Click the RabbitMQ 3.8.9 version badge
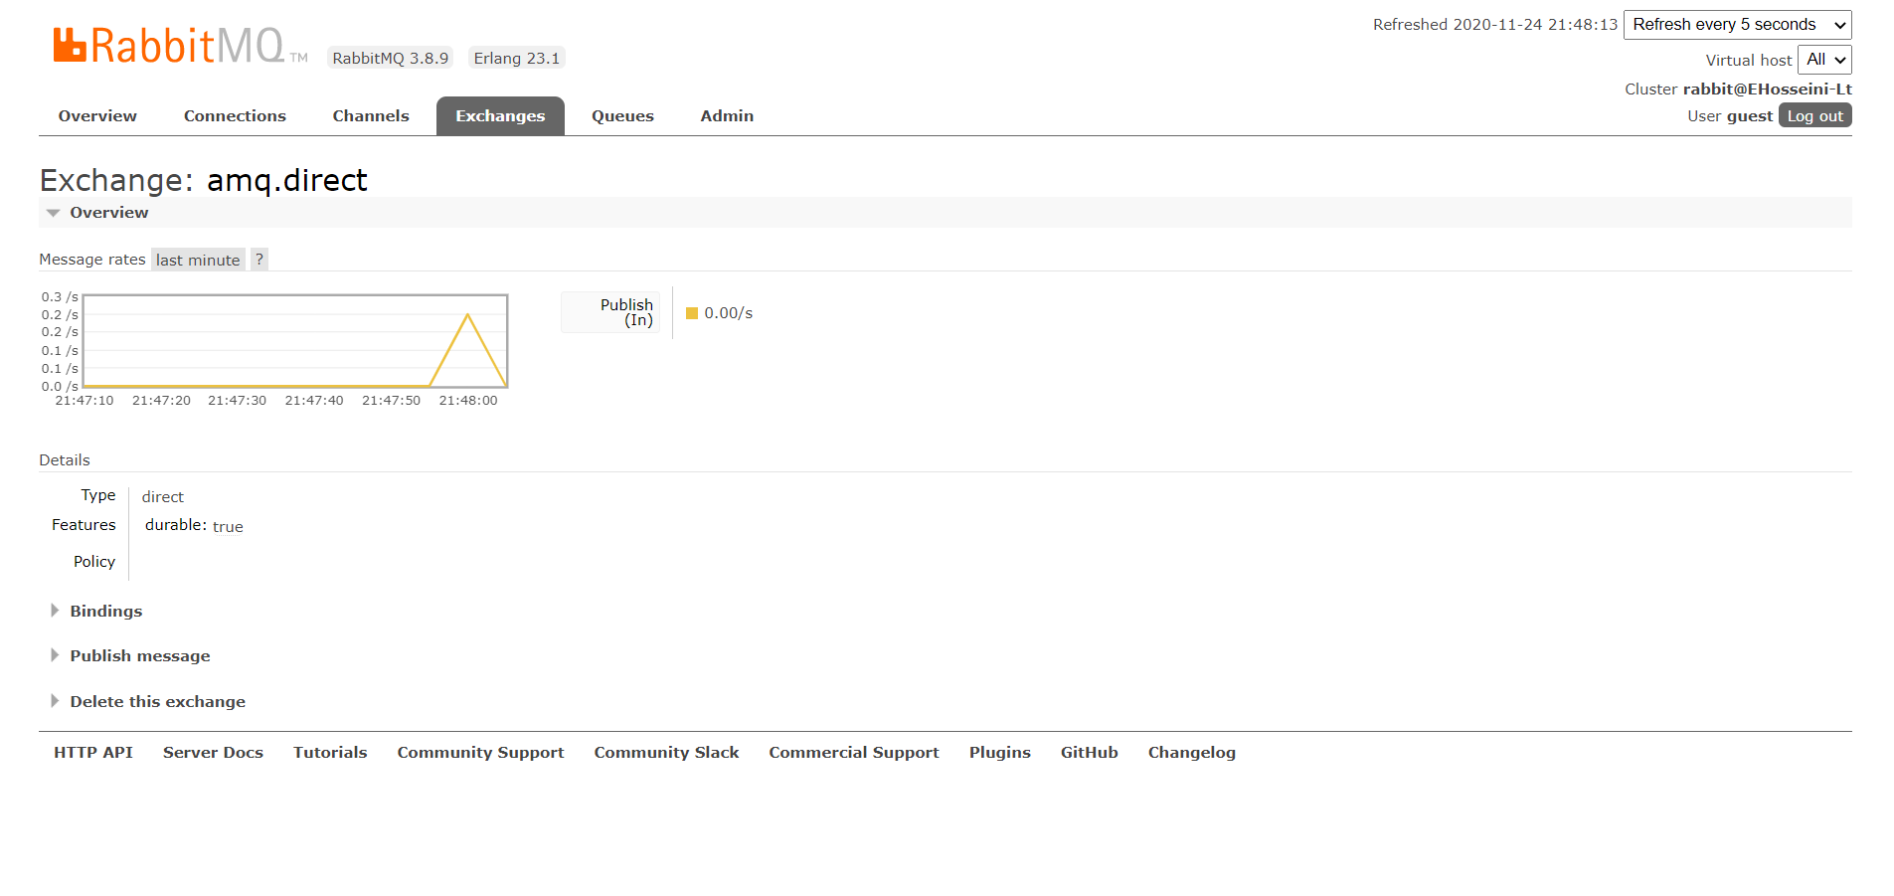This screenshot has height=896, width=1894. 391,59
